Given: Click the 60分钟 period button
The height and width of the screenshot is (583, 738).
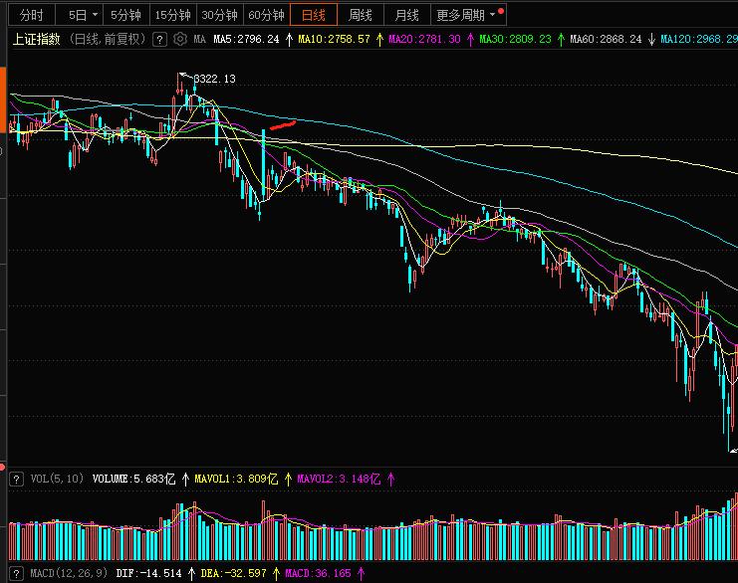Looking at the screenshot, I should (266, 15).
